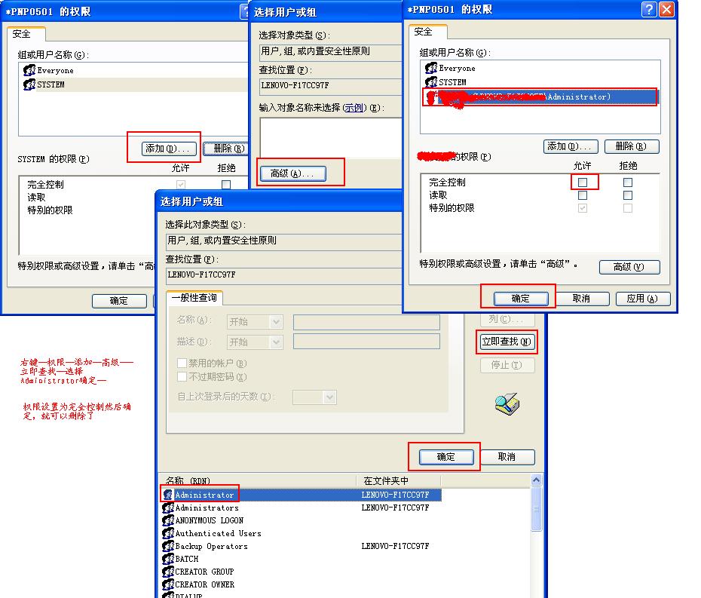Click 立即查找(N) button
701x598 pixels.
coord(507,342)
